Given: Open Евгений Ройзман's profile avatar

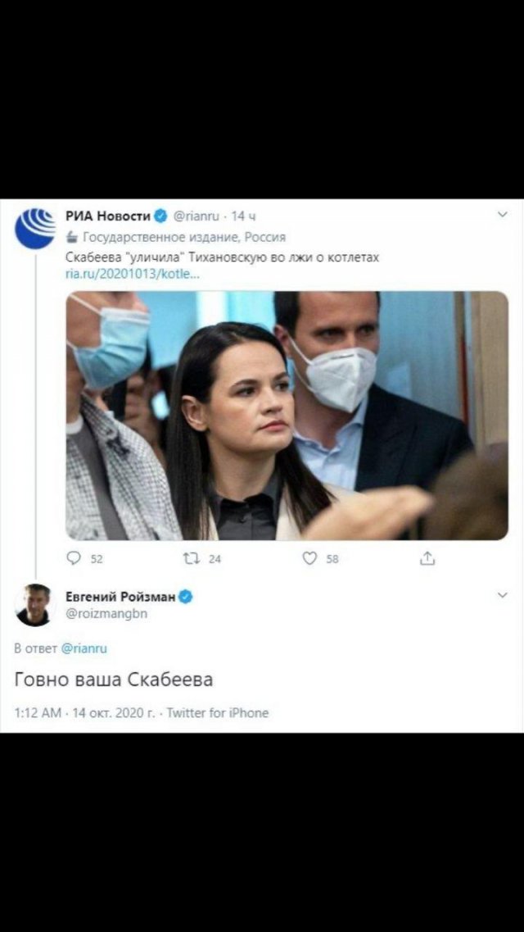Looking at the screenshot, I should click(x=34, y=605).
